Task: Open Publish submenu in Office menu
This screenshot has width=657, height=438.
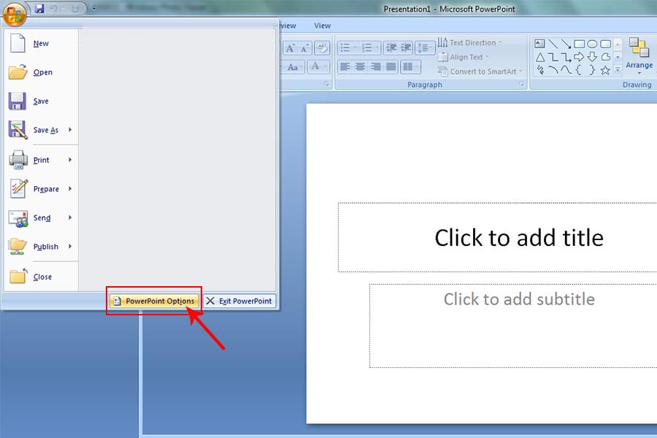Action: (x=41, y=247)
